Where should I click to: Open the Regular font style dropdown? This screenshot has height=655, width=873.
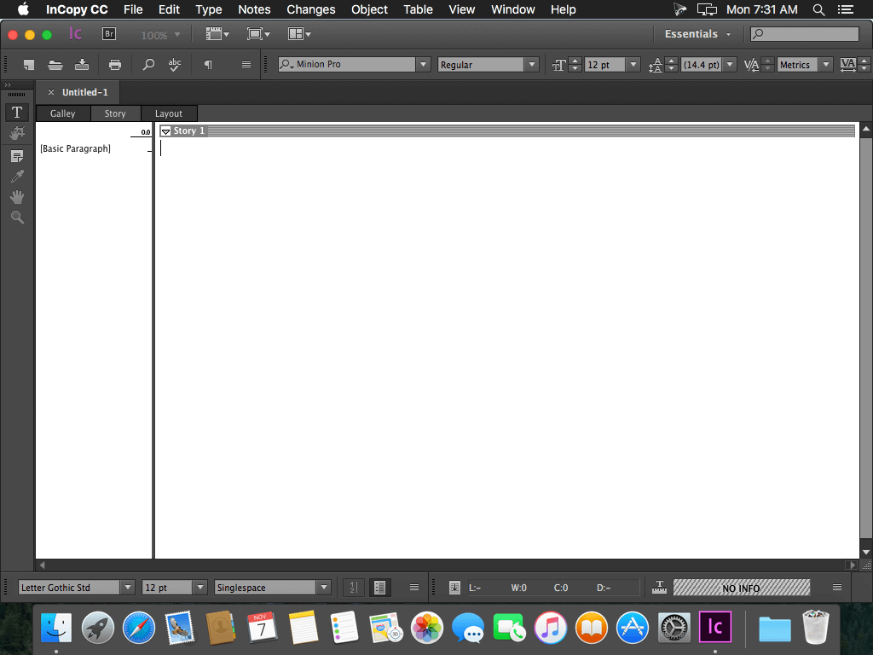click(532, 65)
